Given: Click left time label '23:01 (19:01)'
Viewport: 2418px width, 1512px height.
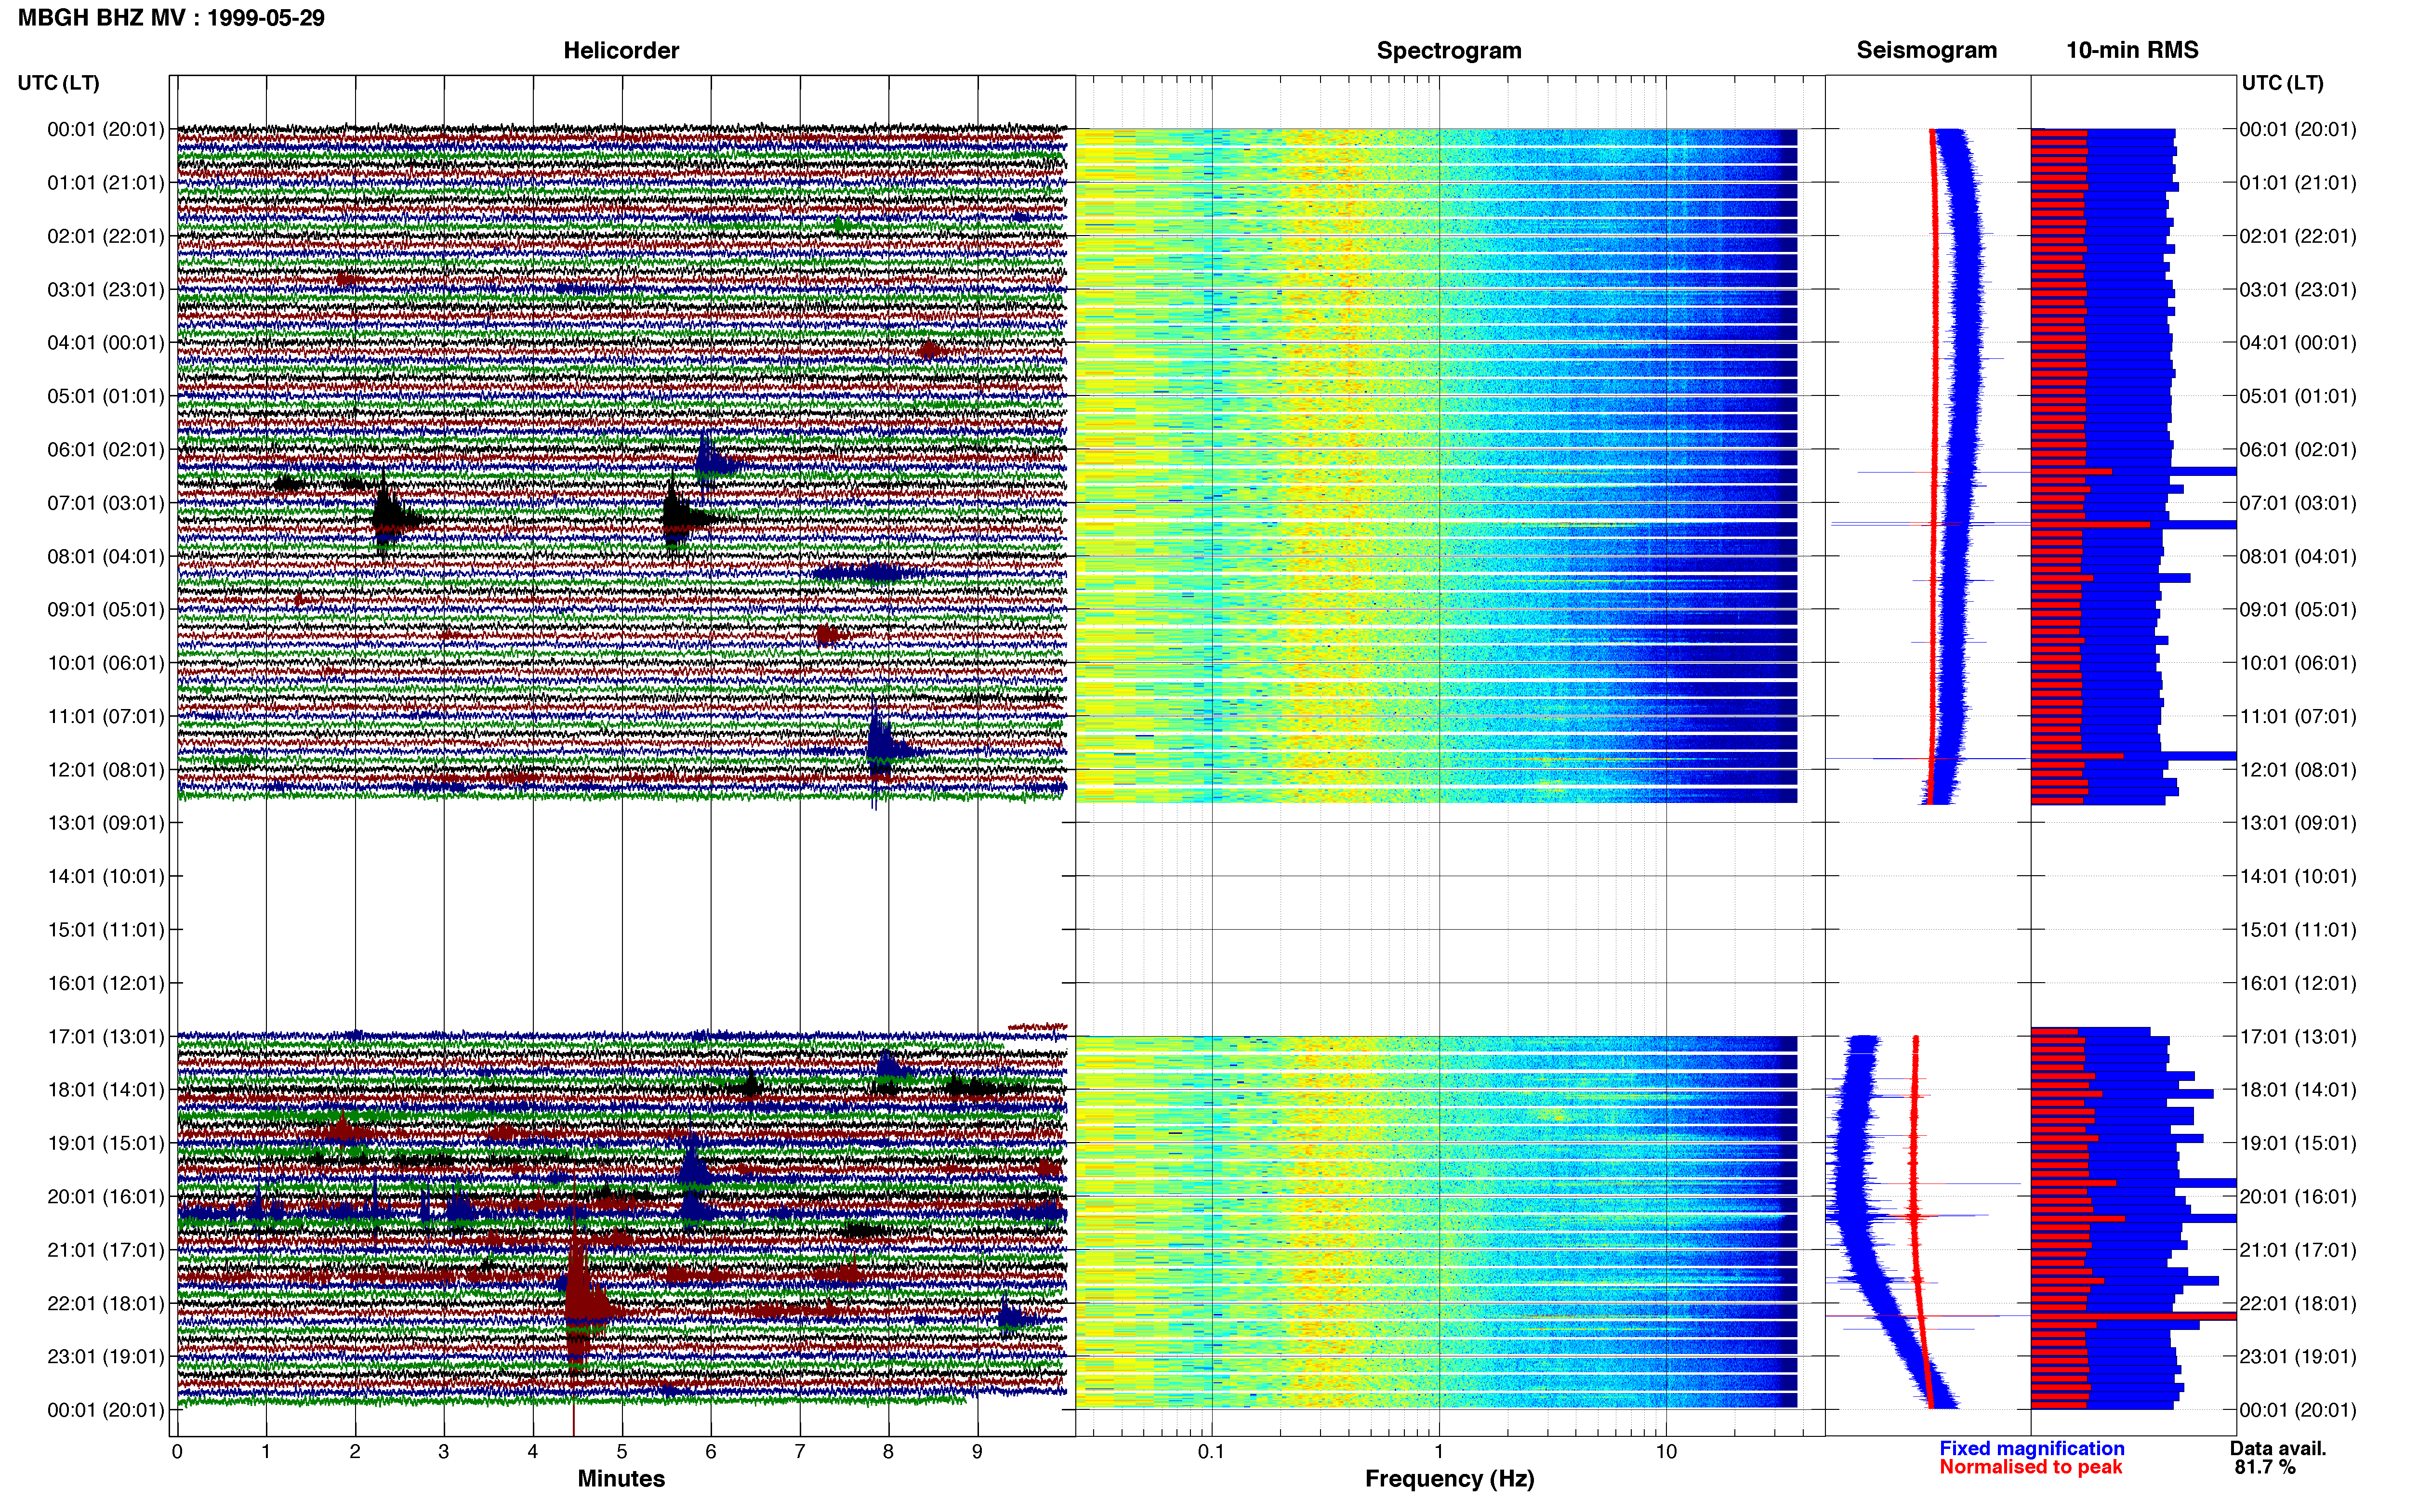Looking at the screenshot, I should (106, 1357).
